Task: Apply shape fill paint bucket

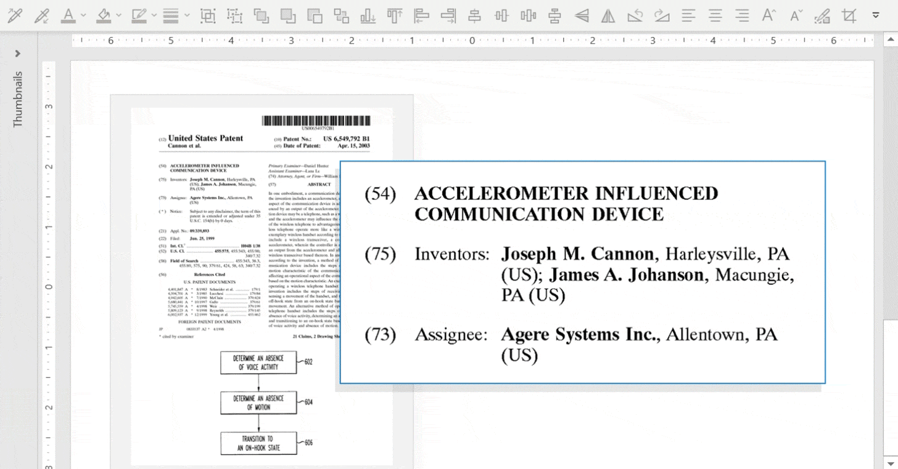Action: (x=104, y=15)
